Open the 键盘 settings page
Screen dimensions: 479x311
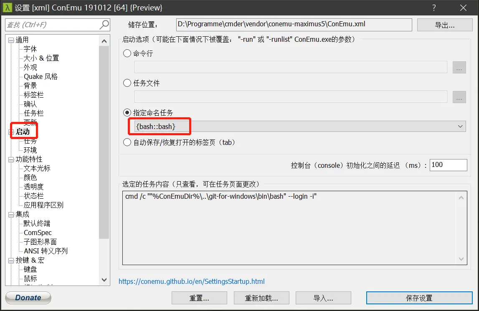tap(30, 269)
